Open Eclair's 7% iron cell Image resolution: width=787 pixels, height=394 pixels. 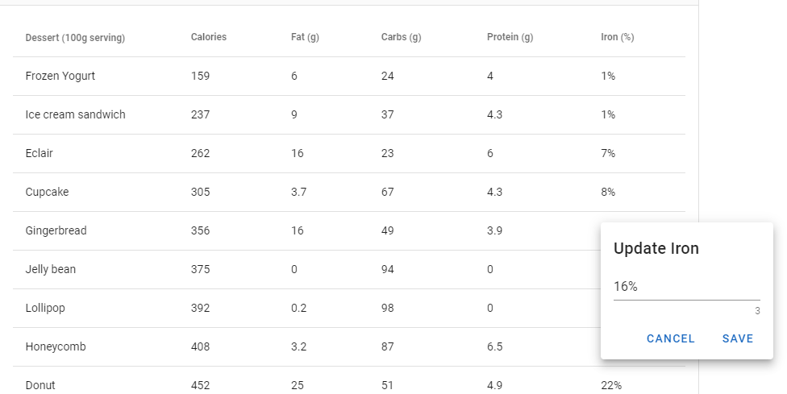click(608, 153)
